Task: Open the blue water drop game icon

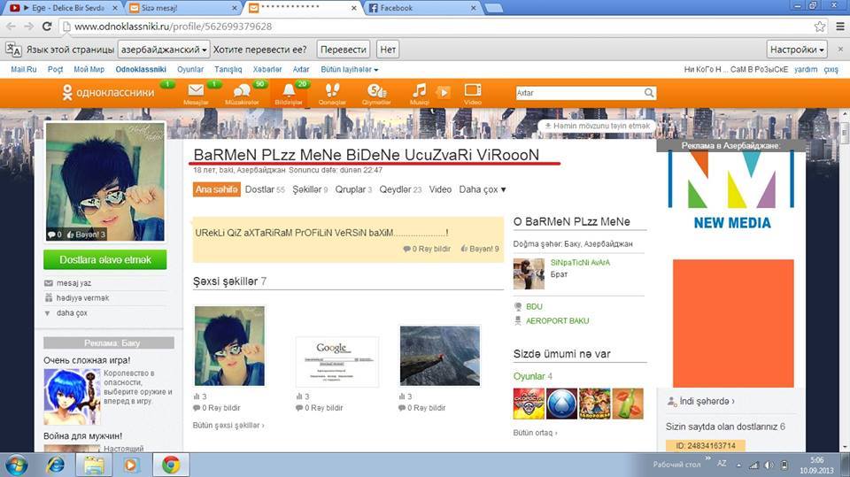Action: 561,404
